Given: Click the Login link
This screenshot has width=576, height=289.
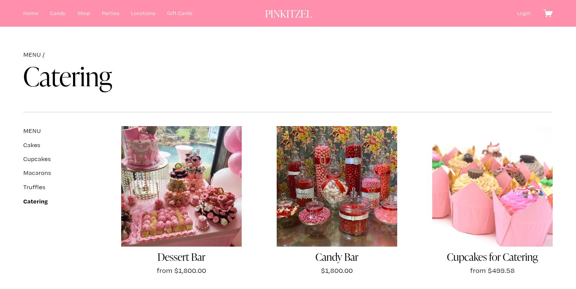Looking at the screenshot, I should (524, 13).
